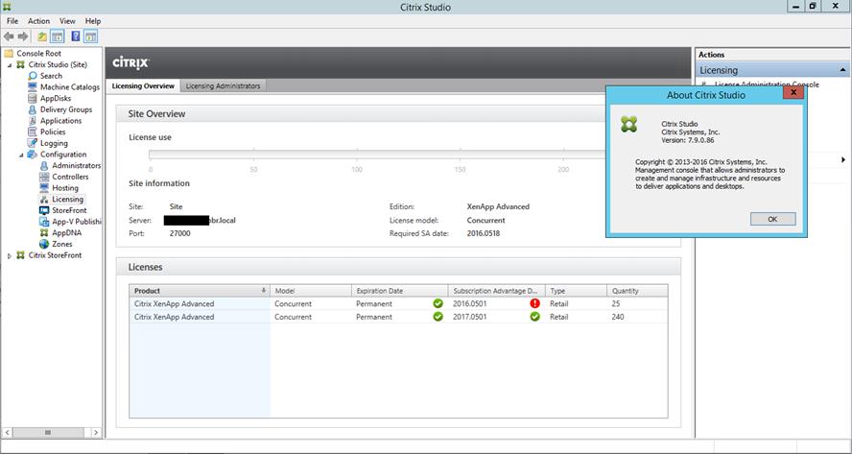
Task: Open the AppDisks node
Action: click(56, 99)
